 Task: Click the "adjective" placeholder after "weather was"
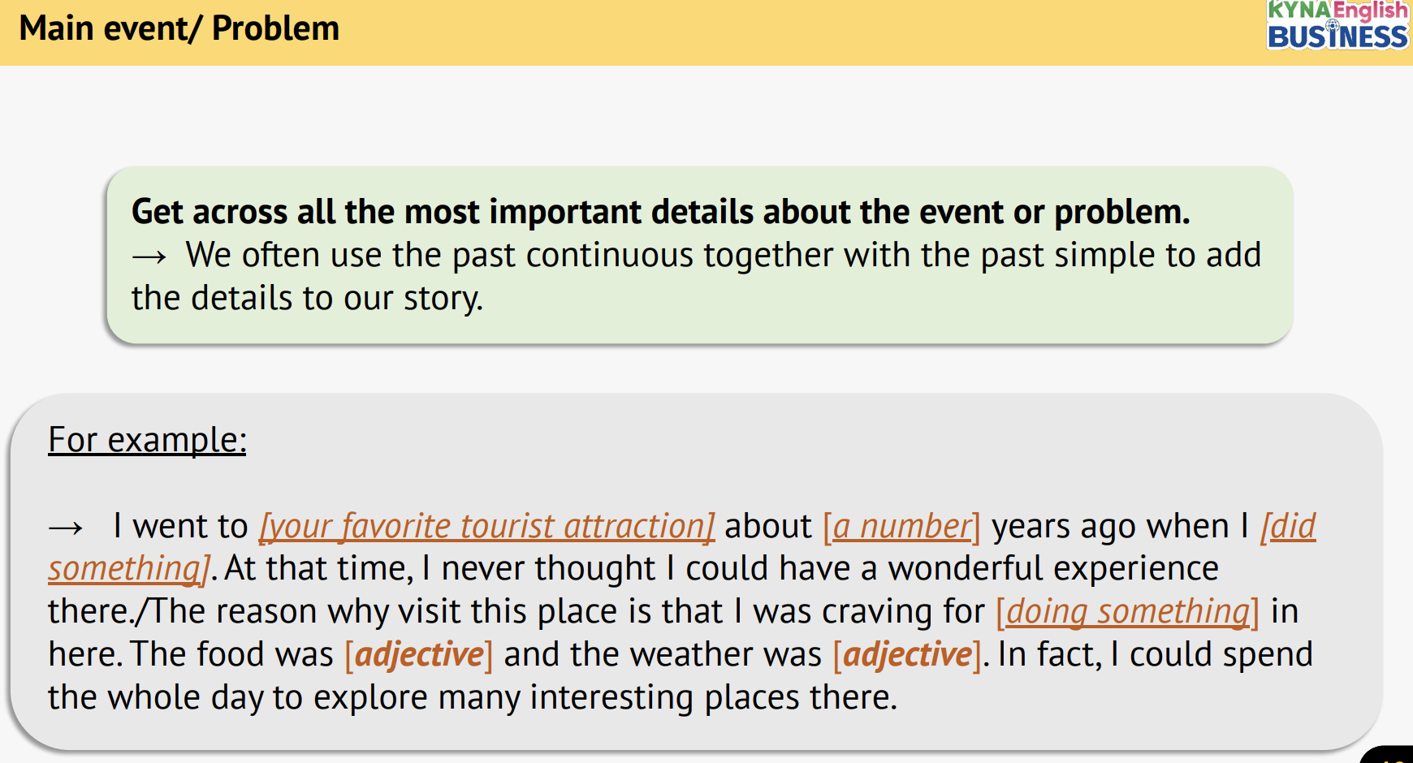[907, 654]
